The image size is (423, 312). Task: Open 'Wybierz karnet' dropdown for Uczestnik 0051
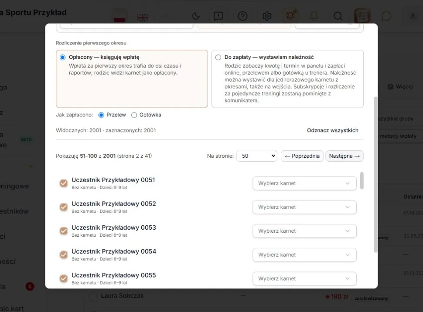(x=304, y=183)
